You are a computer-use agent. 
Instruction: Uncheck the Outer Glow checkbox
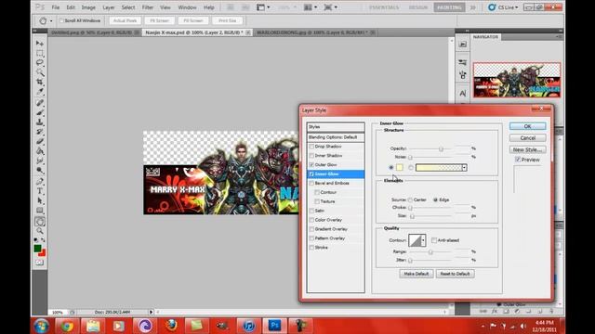pyautogui.click(x=311, y=165)
